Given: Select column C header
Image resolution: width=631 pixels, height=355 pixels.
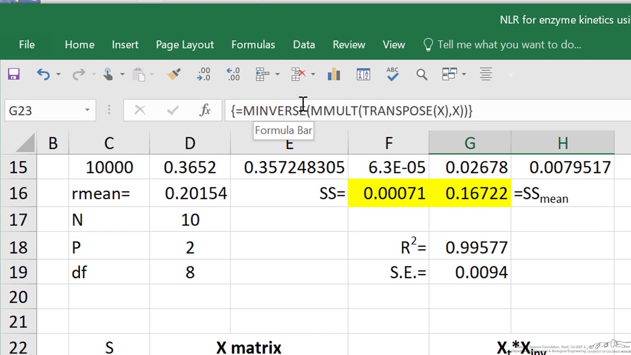Looking at the screenshot, I should [109, 143].
